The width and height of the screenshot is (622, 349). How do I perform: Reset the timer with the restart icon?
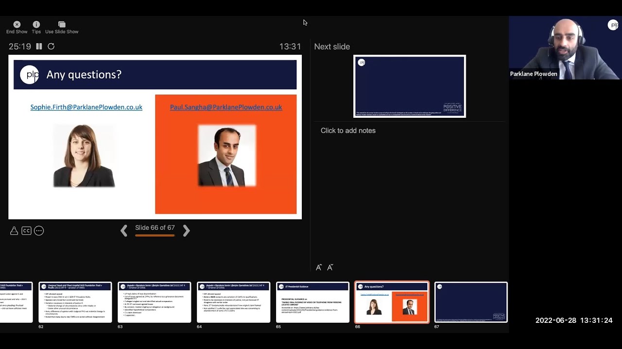tap(51, 47)
